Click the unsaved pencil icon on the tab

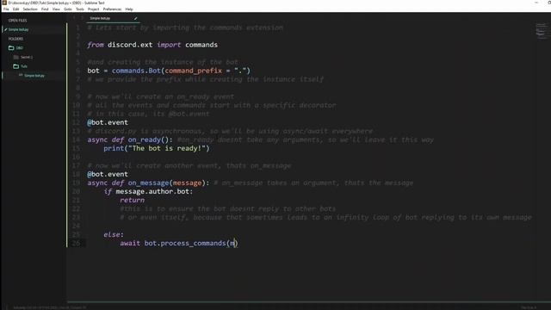pyautogui.click(x=135, y=18)
